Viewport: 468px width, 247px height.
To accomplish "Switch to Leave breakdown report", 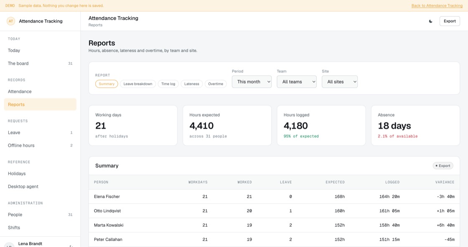I will coord(137,84).
